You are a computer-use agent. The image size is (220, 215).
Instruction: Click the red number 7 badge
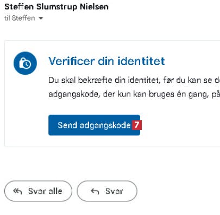pos(137,125)
